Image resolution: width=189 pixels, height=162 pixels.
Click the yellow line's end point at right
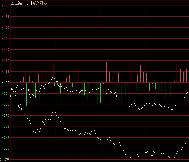point(188,140)
